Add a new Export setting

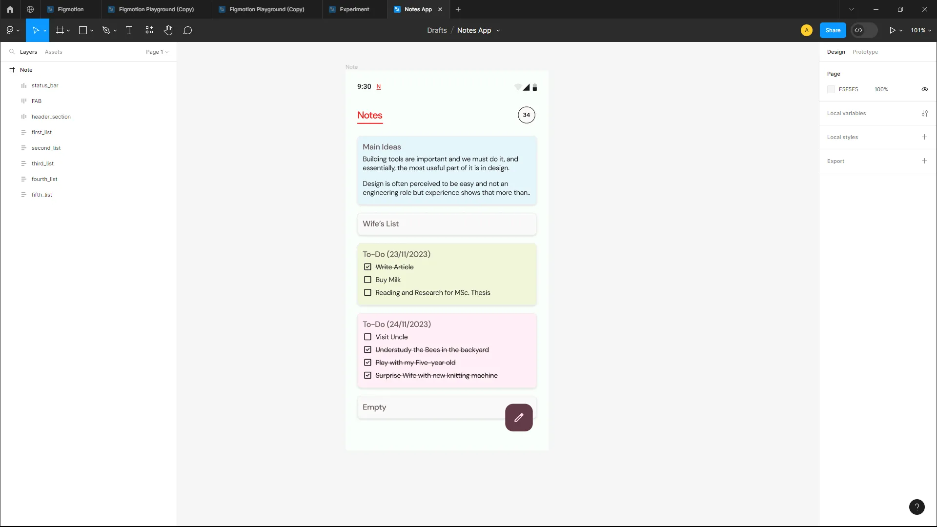coord(924,161)
